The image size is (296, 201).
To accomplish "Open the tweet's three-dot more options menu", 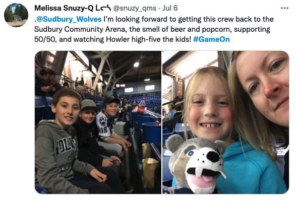I will pos(284,8).
